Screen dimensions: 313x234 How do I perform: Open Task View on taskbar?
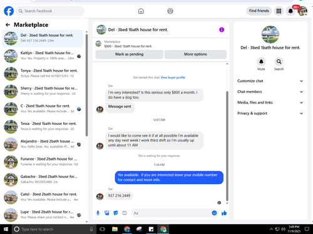[103, 229]
